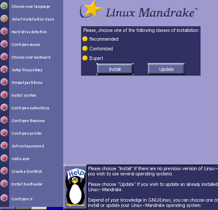This screenshot has height=210, width=218.
Task: Open the Install bootloader step
Action: 27,184
